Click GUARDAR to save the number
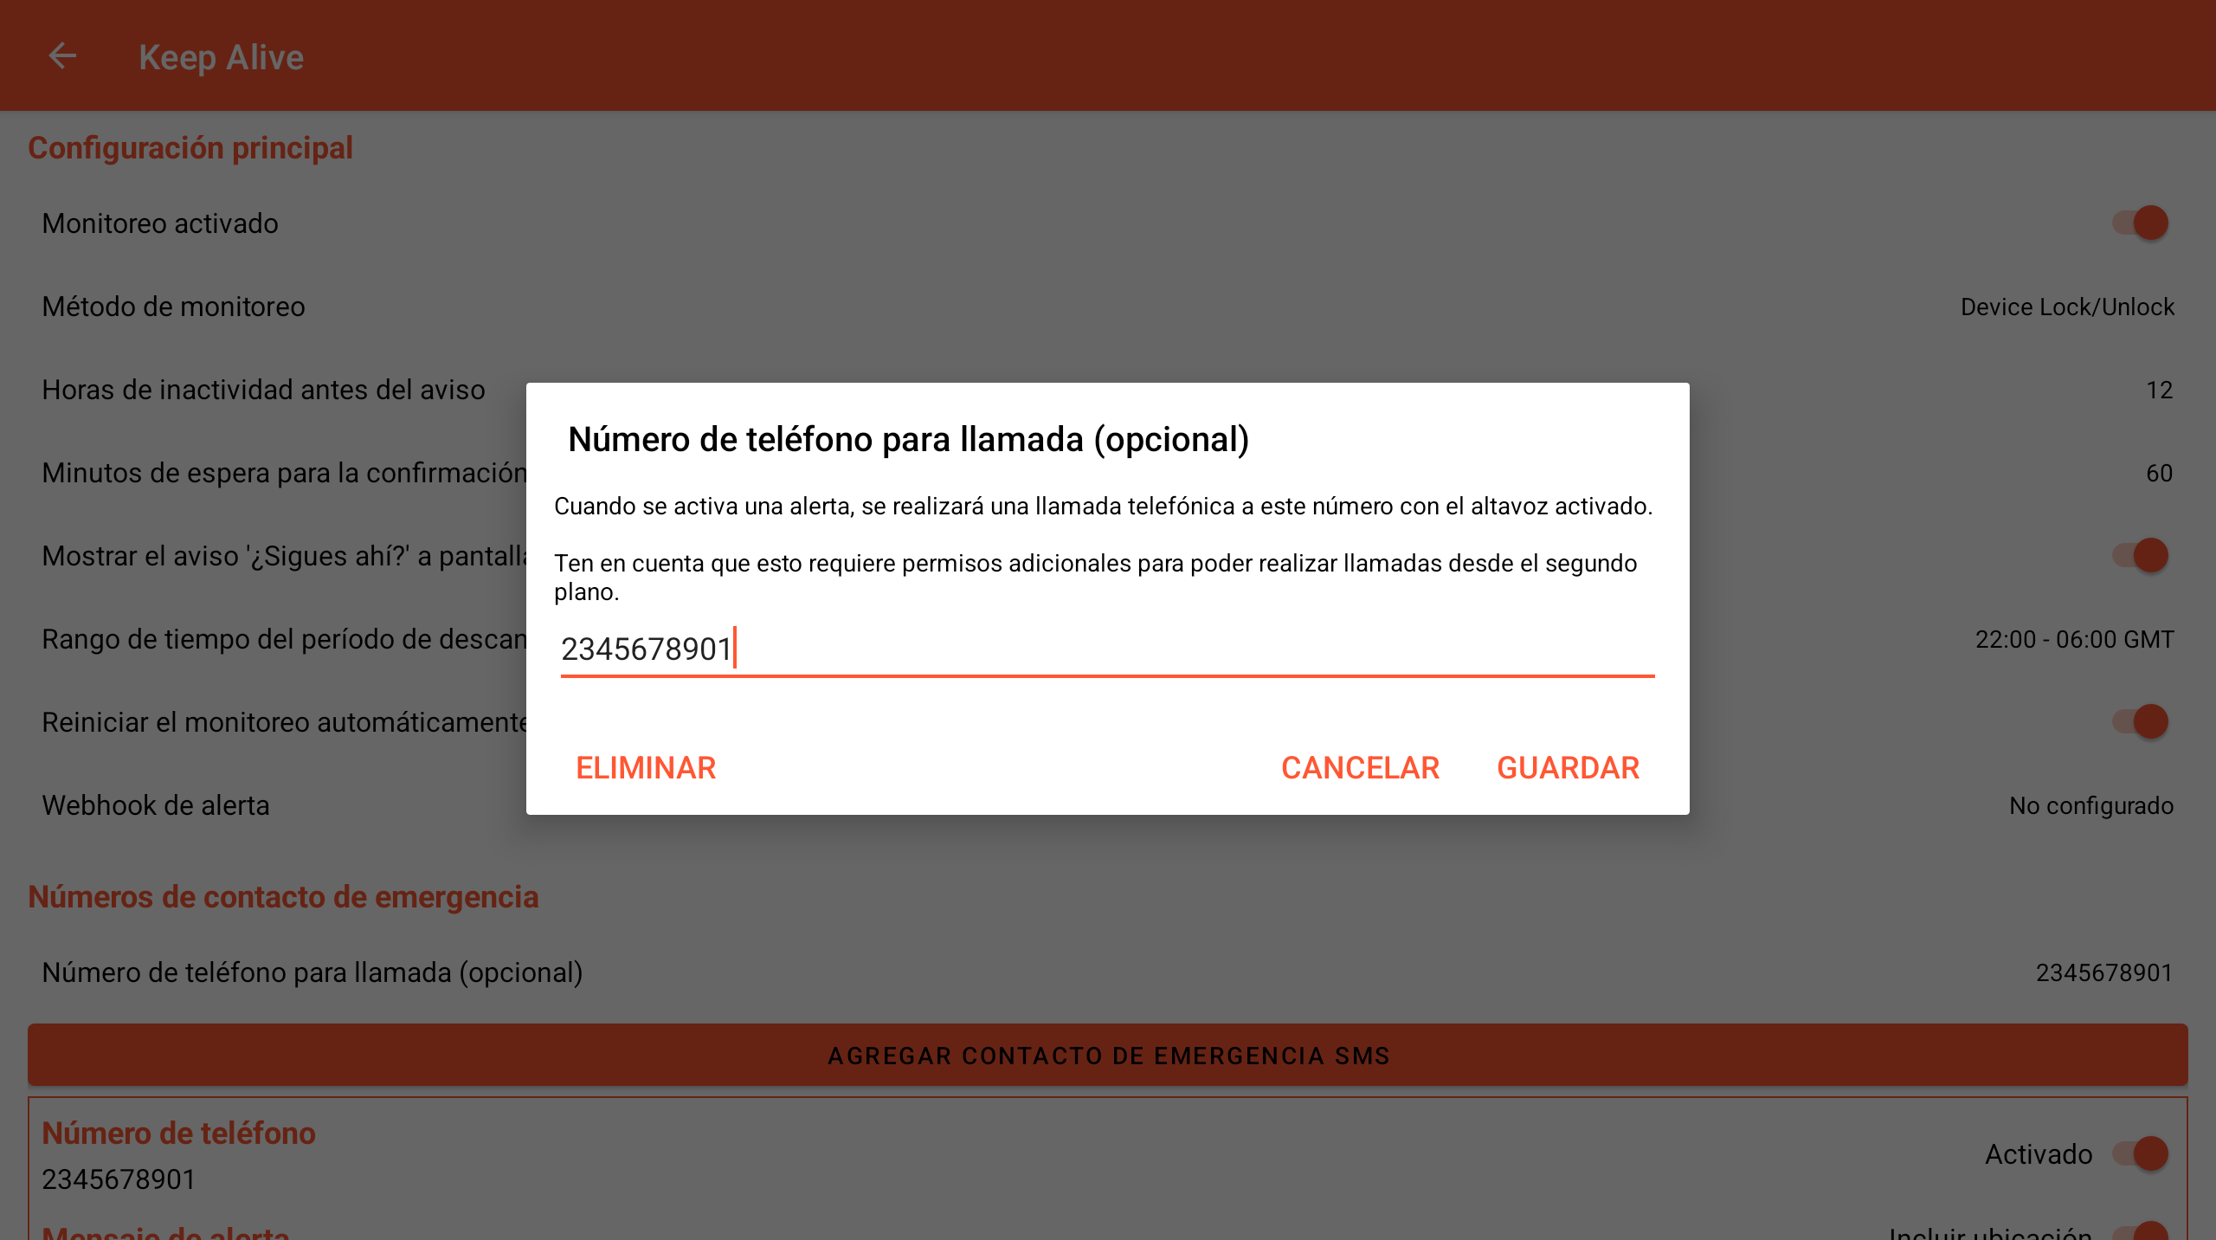Image resolution: width=2216 pixels, height=1240 pixels. point(1568,768)
